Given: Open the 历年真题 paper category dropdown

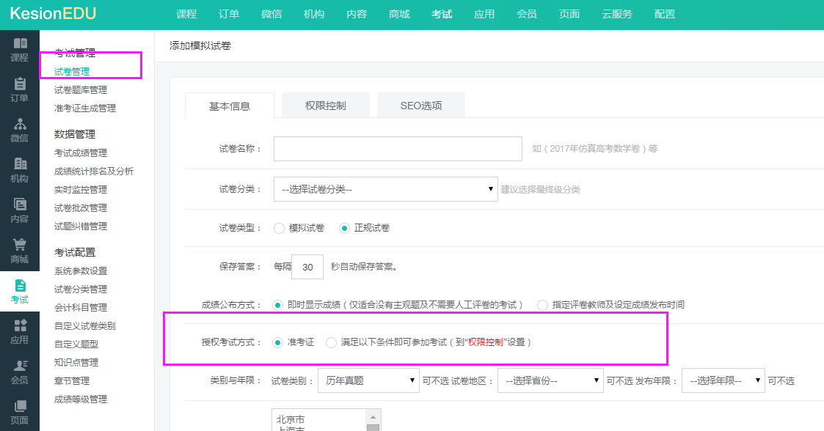Looking at the screenshot, I should [x=368, y=380].
